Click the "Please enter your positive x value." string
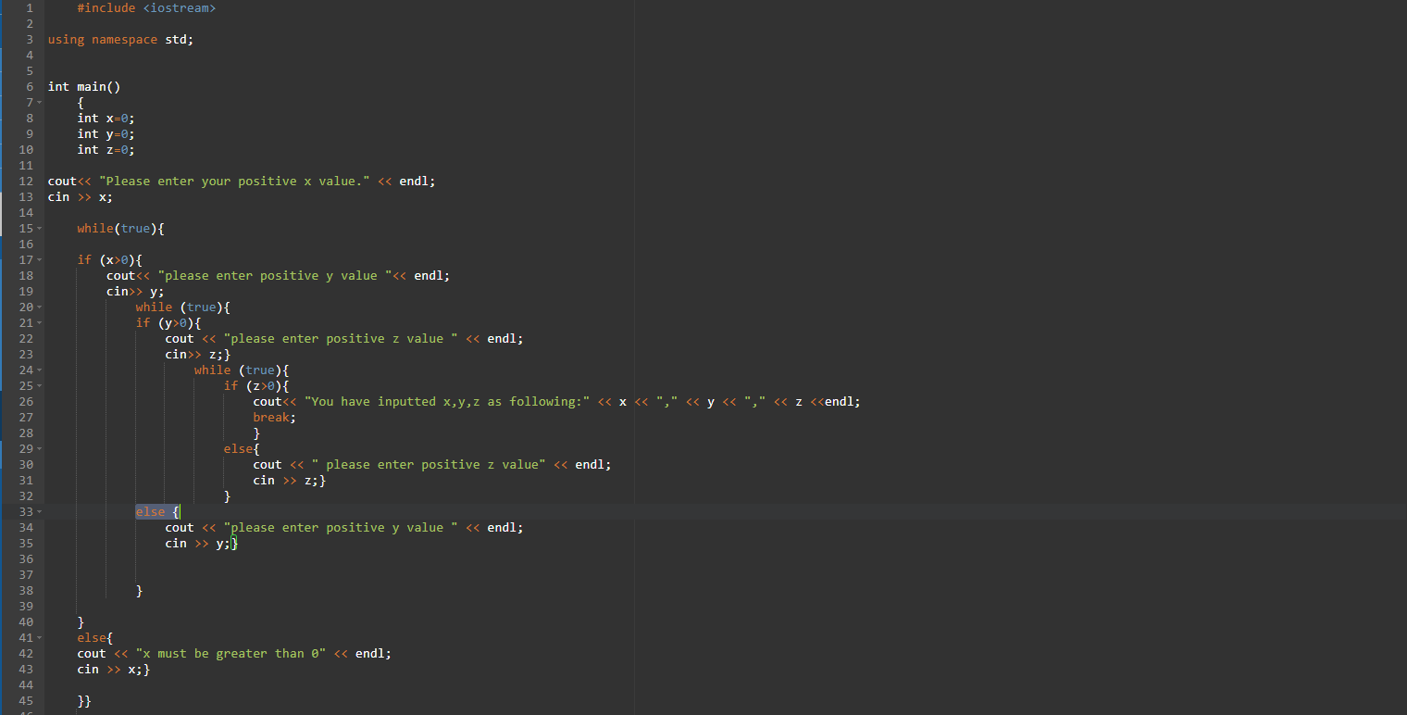 click(x=234, y=181)
